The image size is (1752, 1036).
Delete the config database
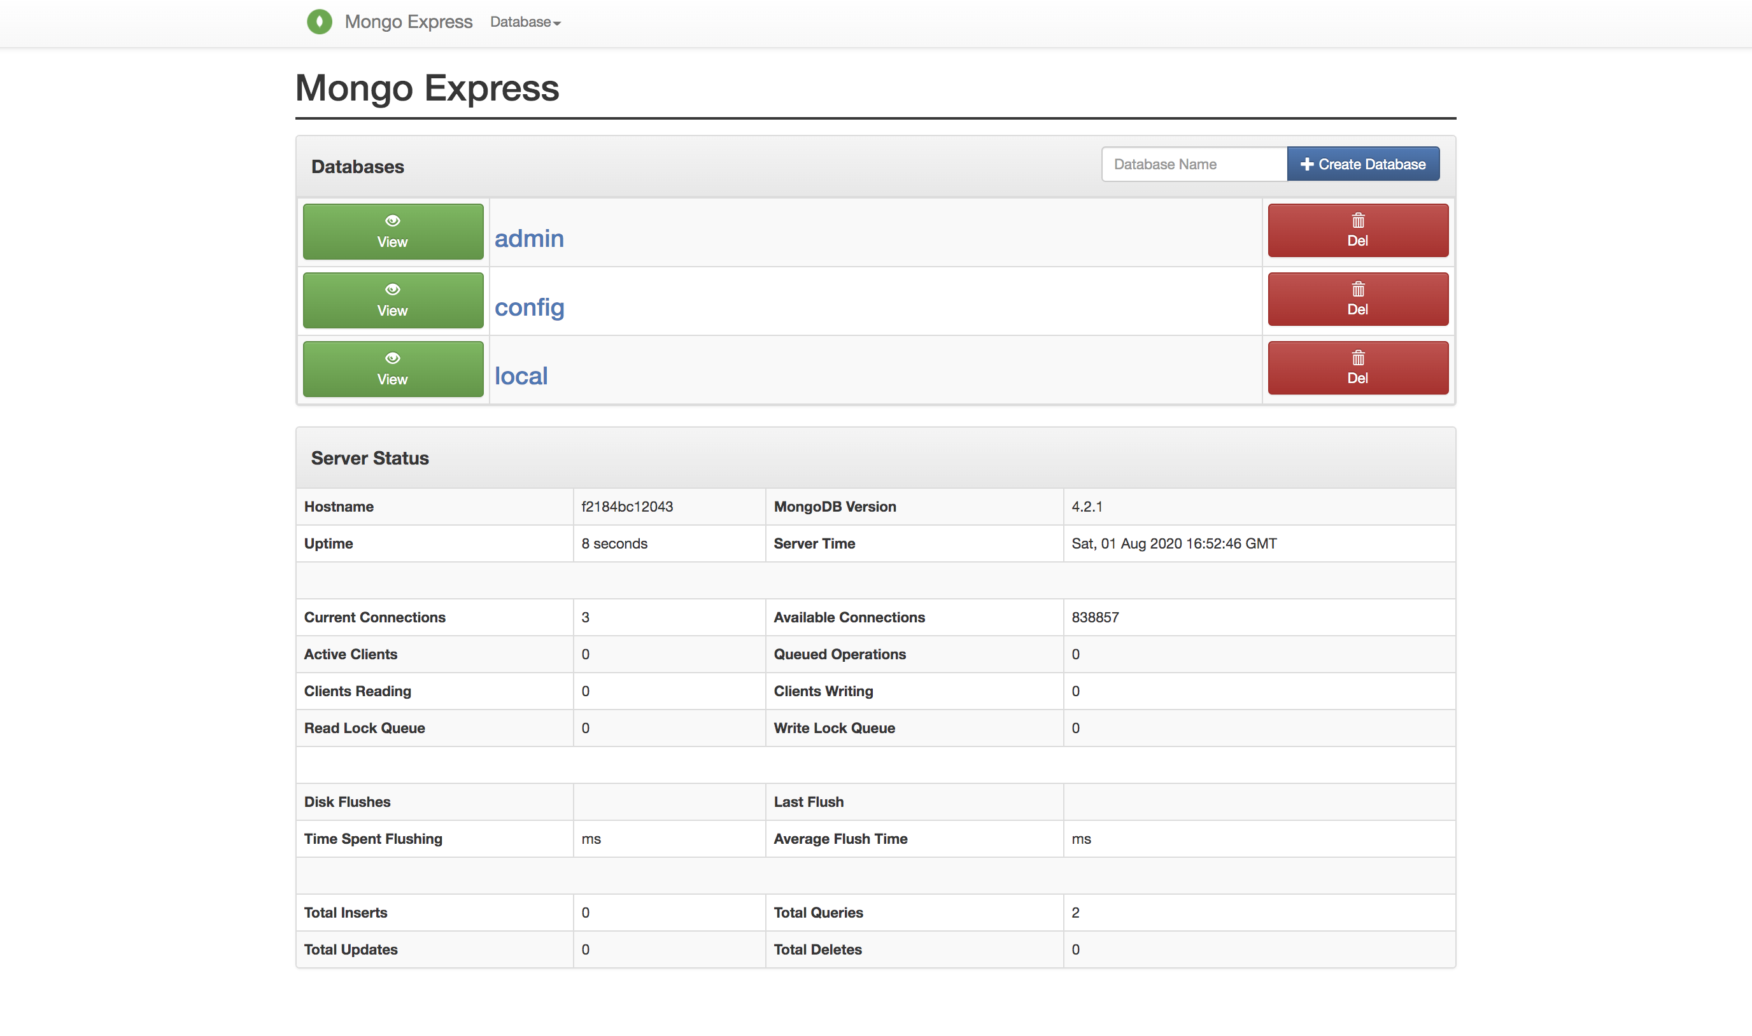click(x=1358, y=299)
